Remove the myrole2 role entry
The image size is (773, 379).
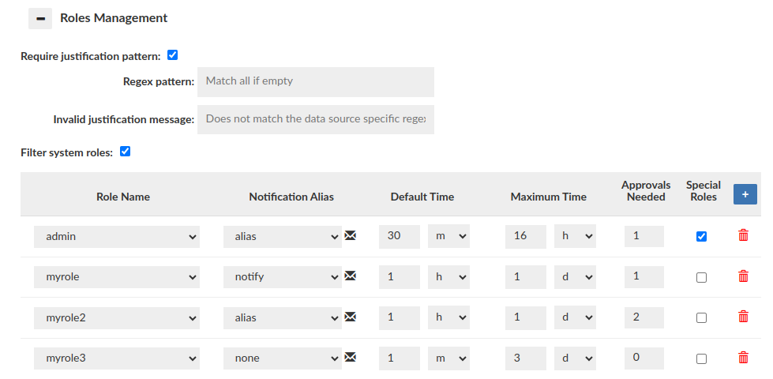(743, 317)
